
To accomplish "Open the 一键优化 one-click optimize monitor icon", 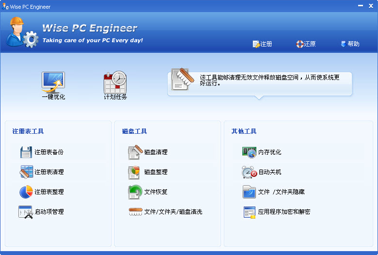I will click(x=53, y=82).
